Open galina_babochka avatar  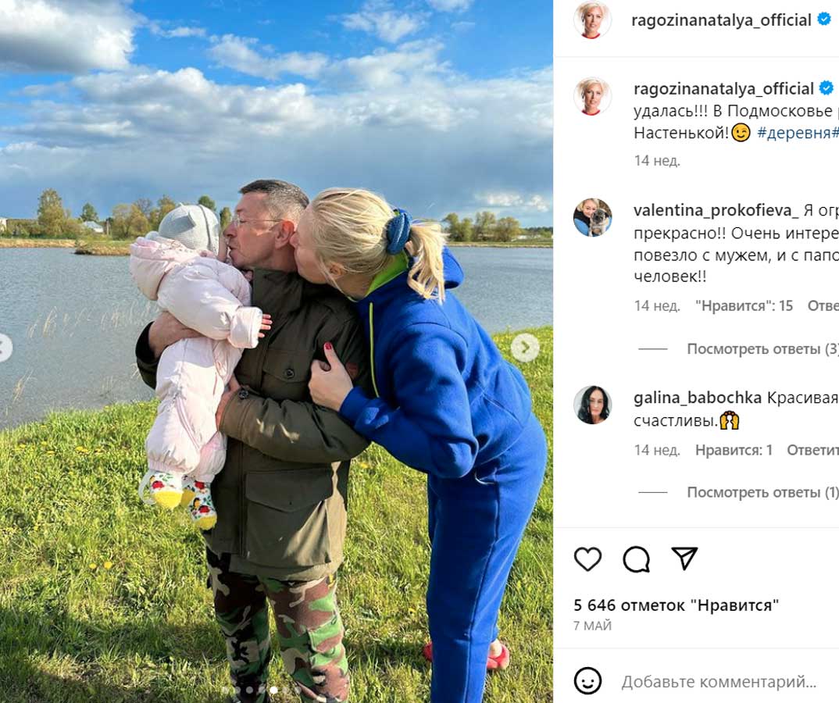tap(592, 405)
